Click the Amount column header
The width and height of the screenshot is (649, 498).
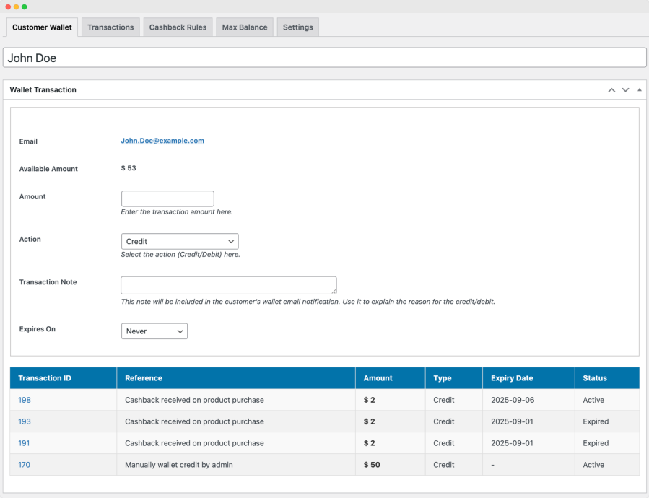coord(391,378)
